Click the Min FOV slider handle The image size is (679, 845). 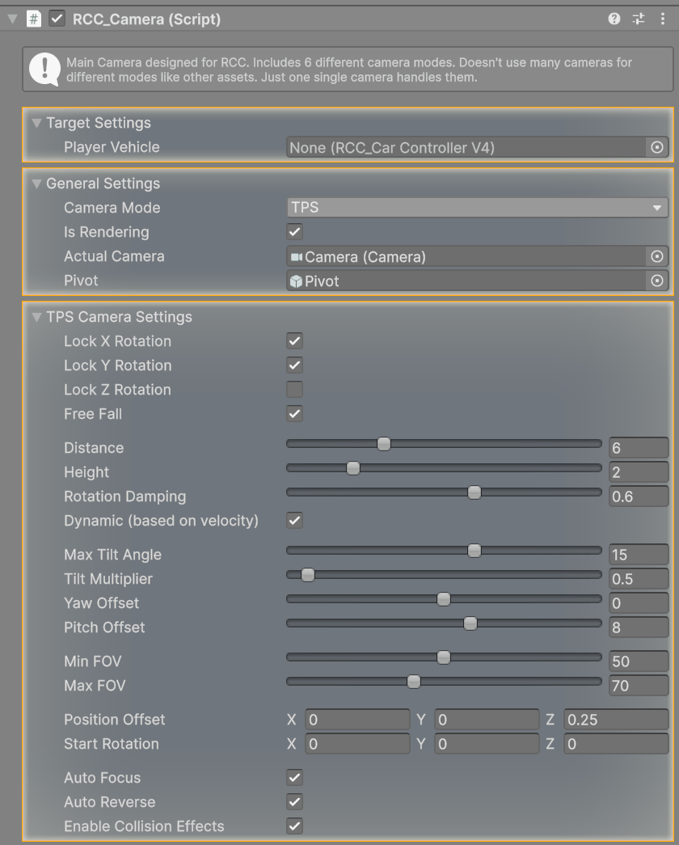(x=444, y=657)
